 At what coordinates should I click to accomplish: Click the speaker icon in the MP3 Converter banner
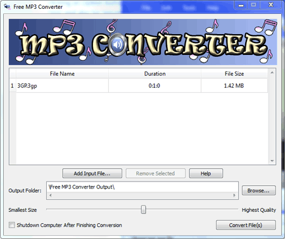pyautogui.click(x=117, y=45)
